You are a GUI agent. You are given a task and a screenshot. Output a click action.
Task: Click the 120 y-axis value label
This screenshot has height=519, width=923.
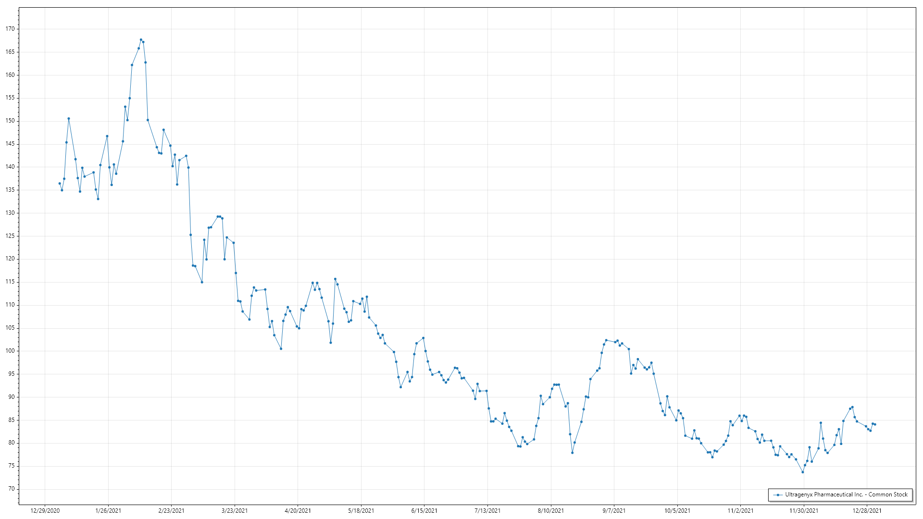(x=10, y=259)
